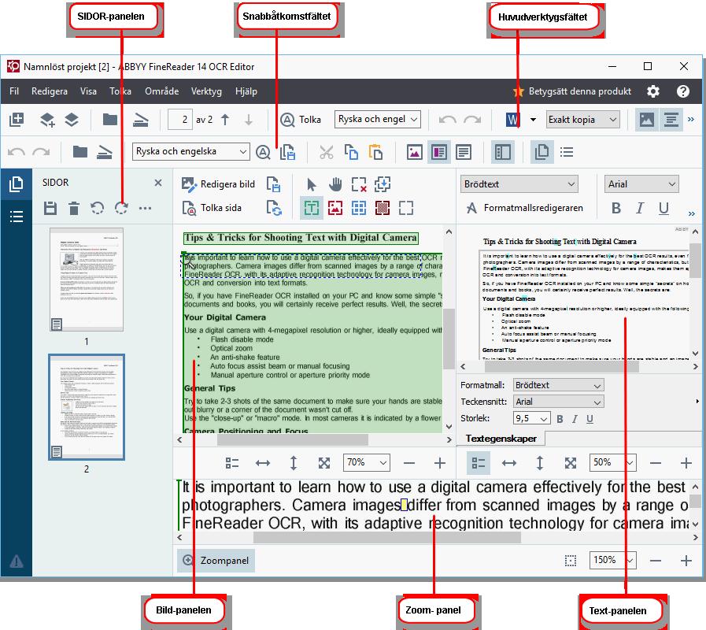Go to the next page with the down arrow
Image resolution: width=706 pixels, height=630 pixels.
point(249,120)
